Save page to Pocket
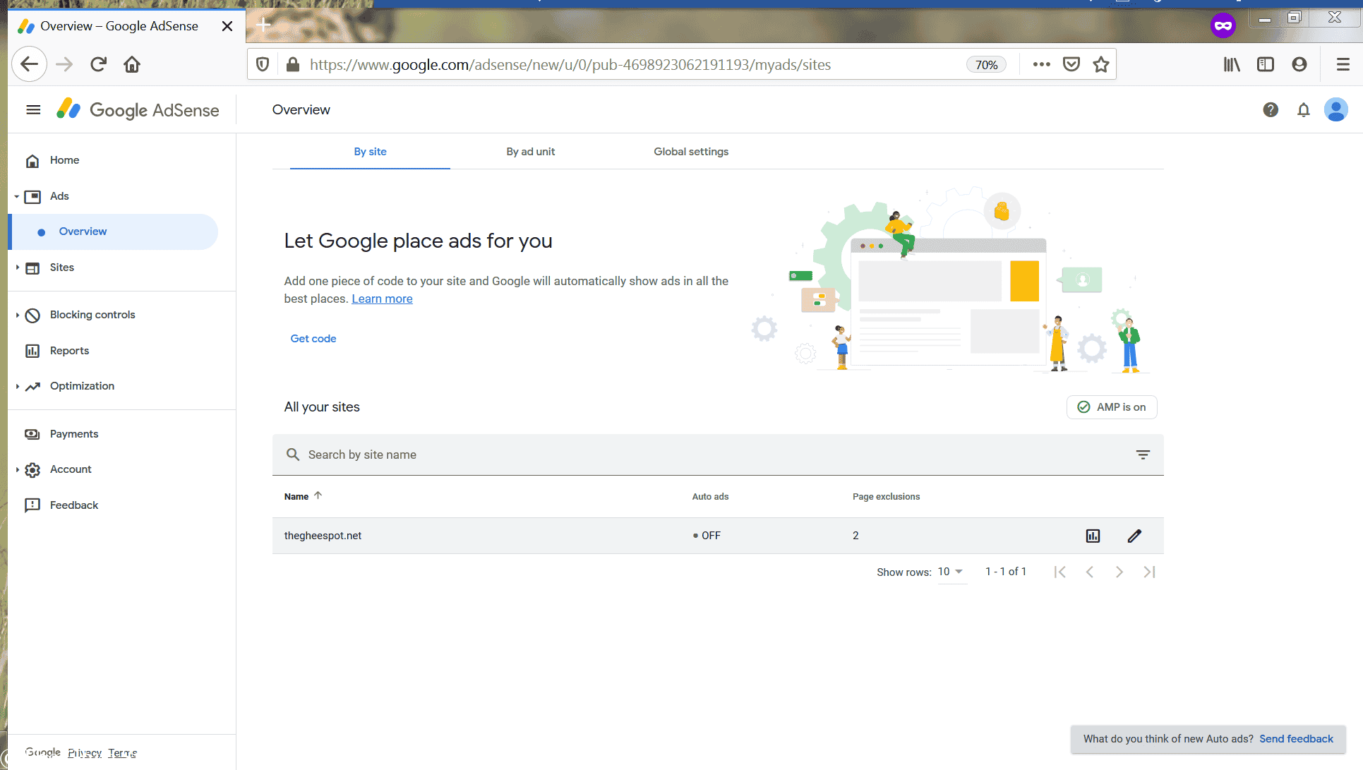The height and width of the screenshot is (770, 1363). coord(1071,64)
